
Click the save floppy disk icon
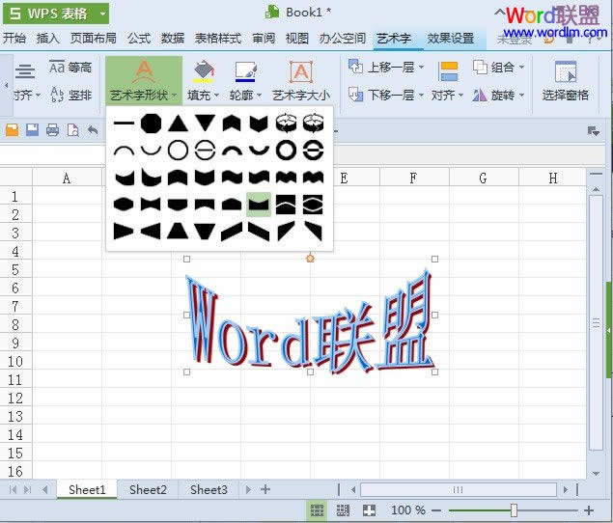[x=33, y=130]
